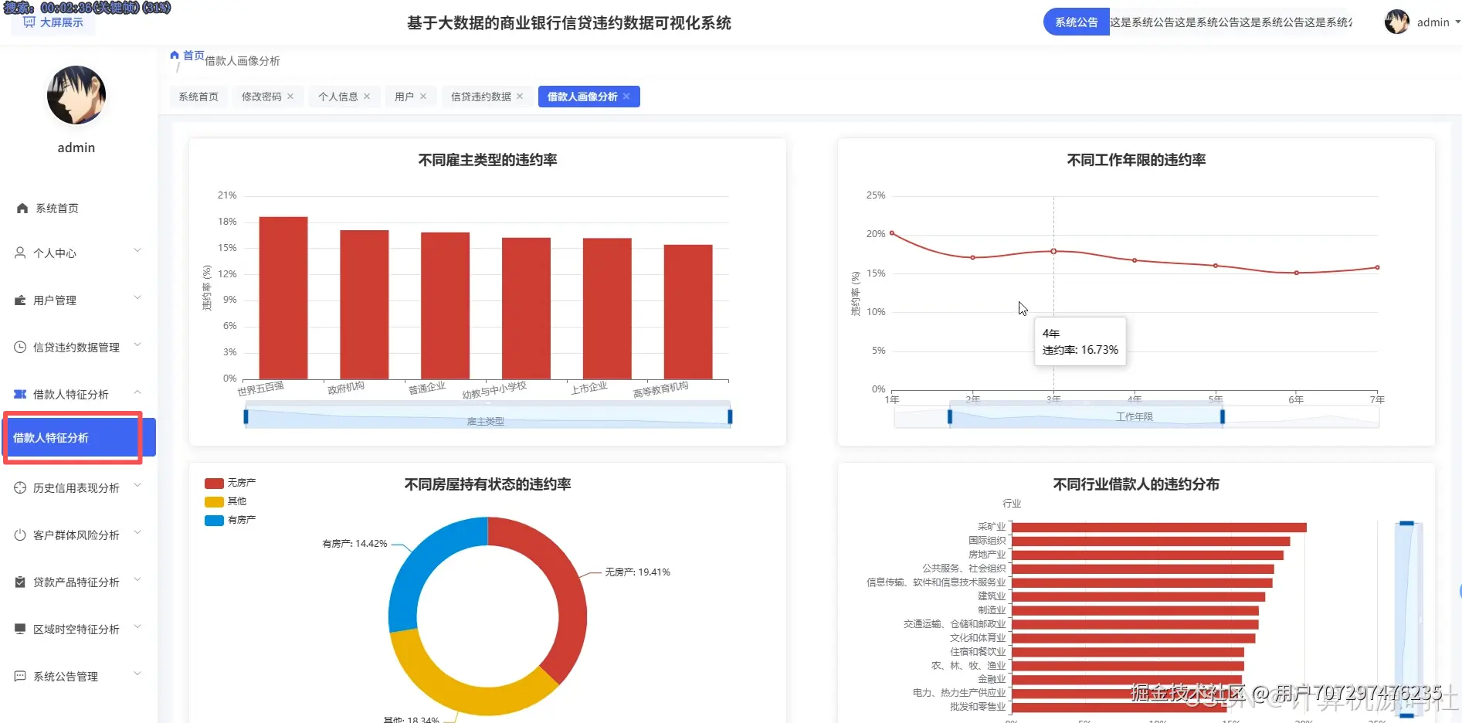Switch to the 修改密码 tab
This screenshot has width=1462, height=723.
(x=262, y=96)
